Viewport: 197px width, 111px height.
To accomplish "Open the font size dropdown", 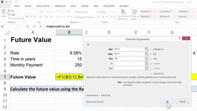I will (x=47, y=12).
